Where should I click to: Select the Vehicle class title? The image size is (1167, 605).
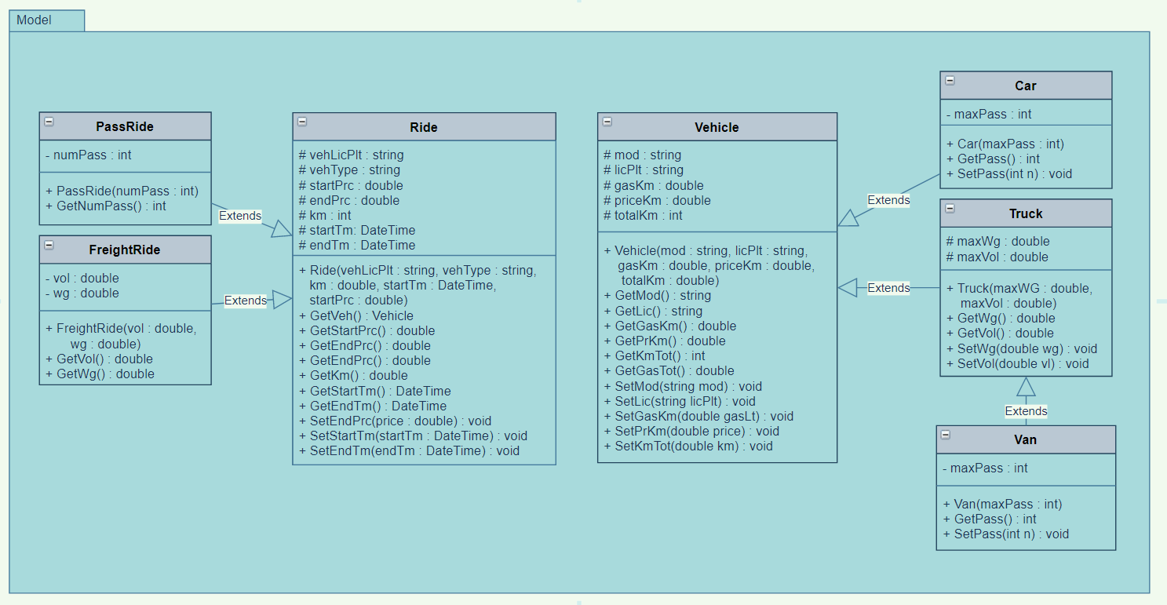point(717,127)
